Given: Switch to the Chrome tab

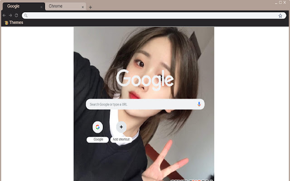Looking at the screenshot, I should click(x=65, y=6).
